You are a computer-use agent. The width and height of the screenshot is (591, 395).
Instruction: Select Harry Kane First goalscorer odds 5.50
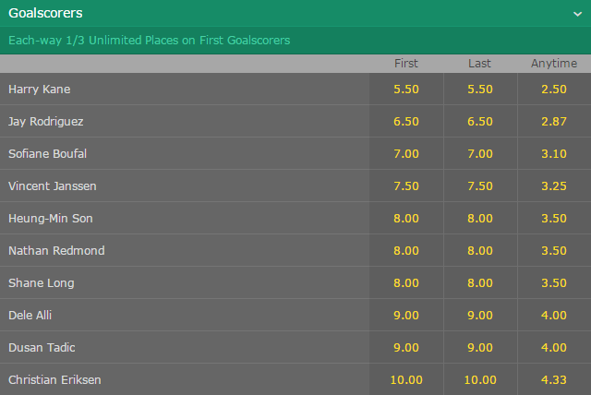click(406, 89)
